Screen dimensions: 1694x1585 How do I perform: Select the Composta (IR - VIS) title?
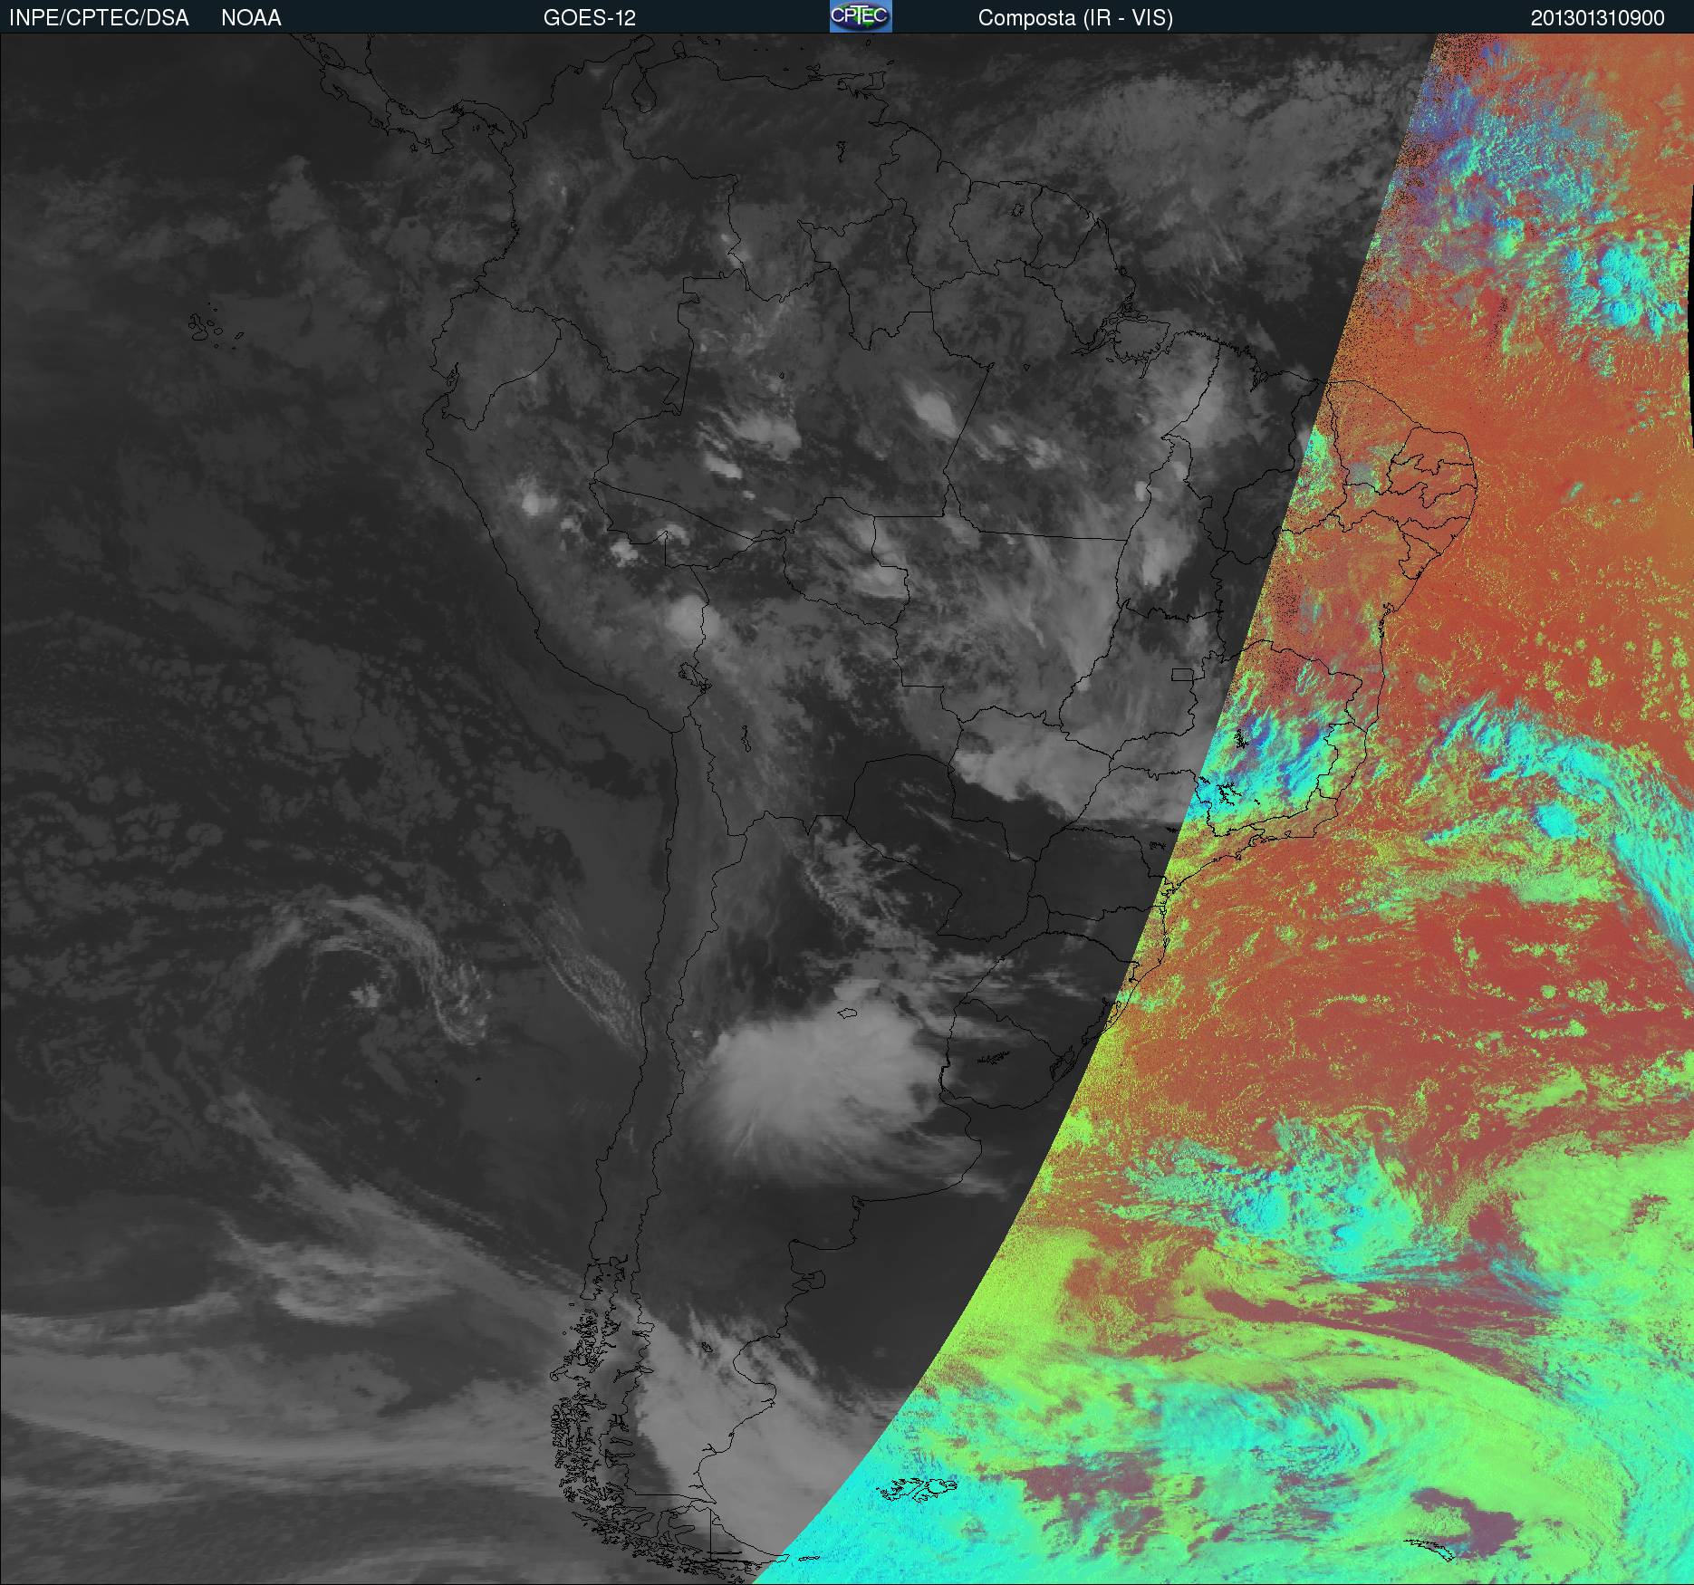pos(1075,19)
